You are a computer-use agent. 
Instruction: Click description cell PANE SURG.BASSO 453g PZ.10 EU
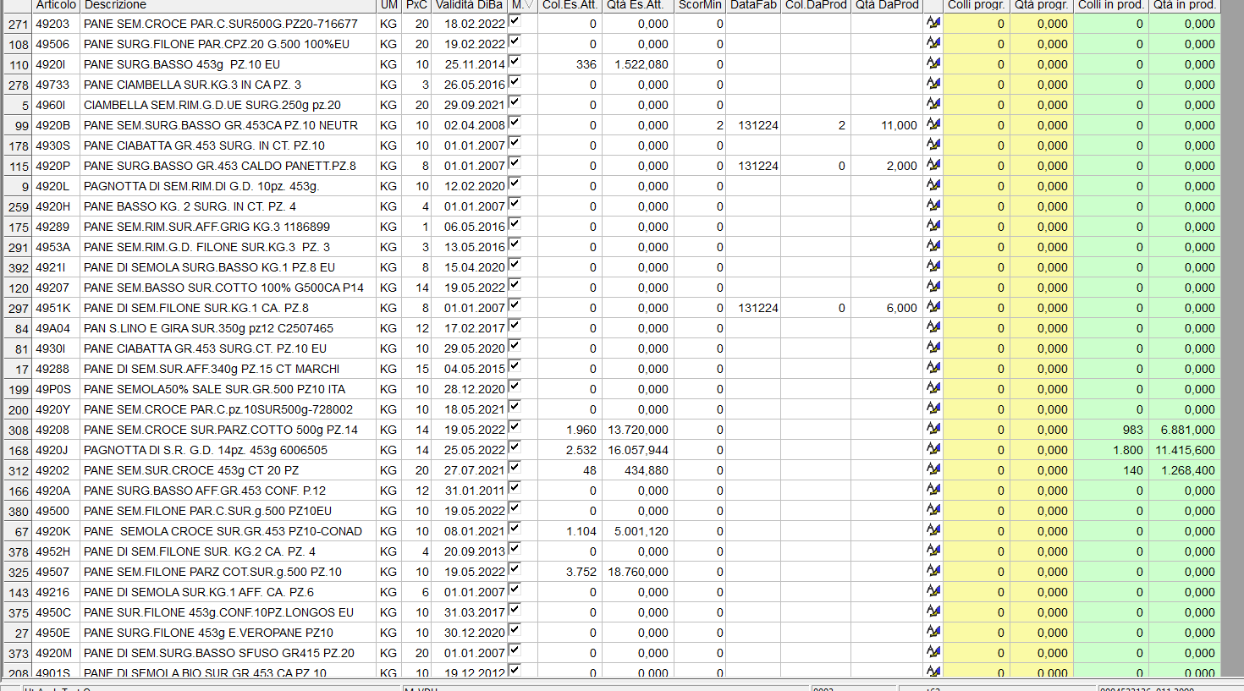point(181,64)
